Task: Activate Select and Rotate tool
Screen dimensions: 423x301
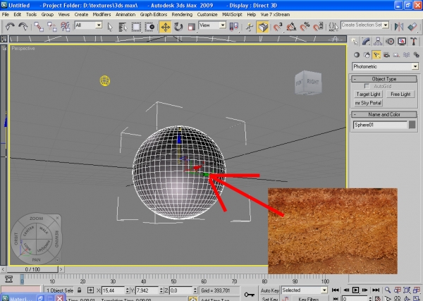Action: tap(178, 27)
